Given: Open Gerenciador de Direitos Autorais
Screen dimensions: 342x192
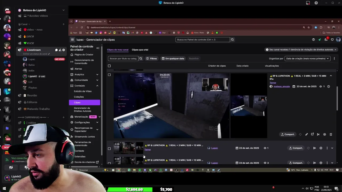Looking at the screenshot, I should click(x=83, y=110).
